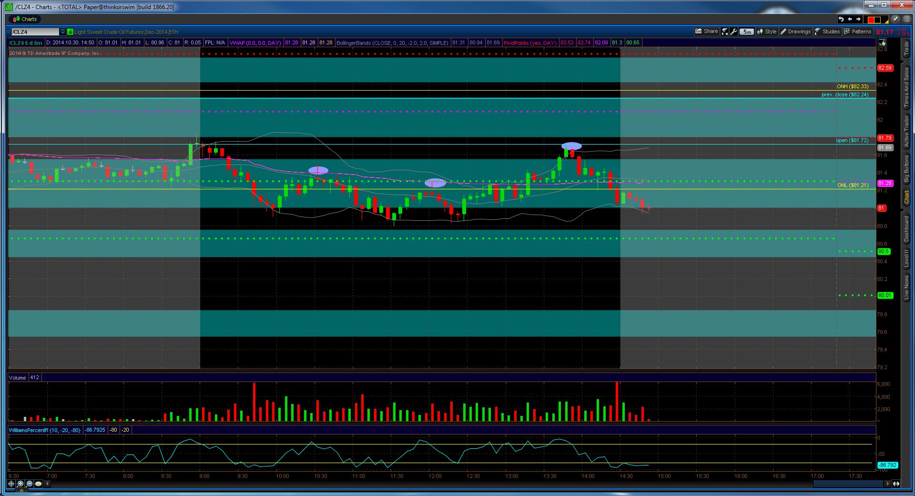Click the cyan -86.792 indicator value bubble

point(887,465)
